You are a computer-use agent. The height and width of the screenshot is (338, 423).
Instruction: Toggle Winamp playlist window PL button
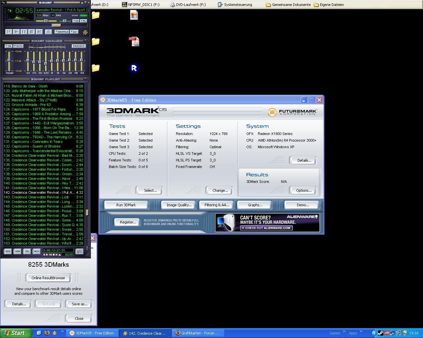84,21
